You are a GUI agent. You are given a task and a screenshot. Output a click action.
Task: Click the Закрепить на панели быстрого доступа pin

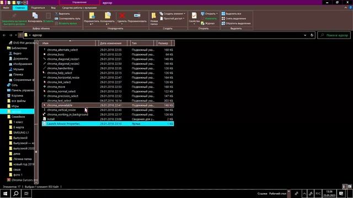click(x=14, y=15)
